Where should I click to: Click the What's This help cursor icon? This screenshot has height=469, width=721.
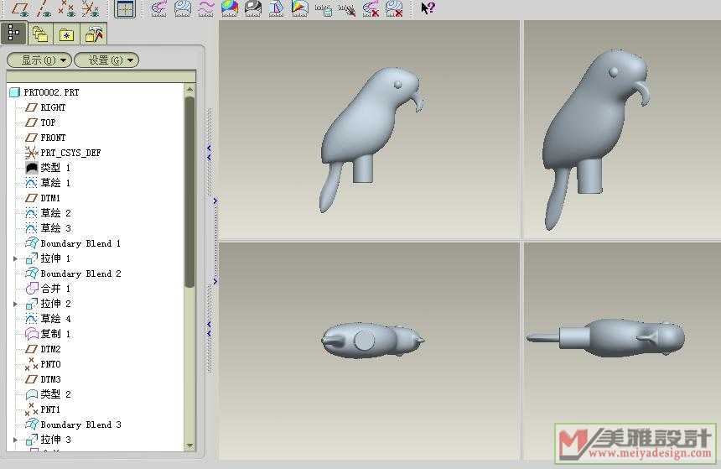(428, 9)
